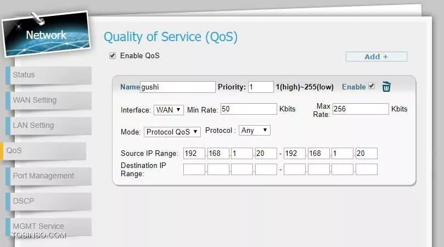
Task: Open the Protocol Any dropdown
Action: (254, 130)
